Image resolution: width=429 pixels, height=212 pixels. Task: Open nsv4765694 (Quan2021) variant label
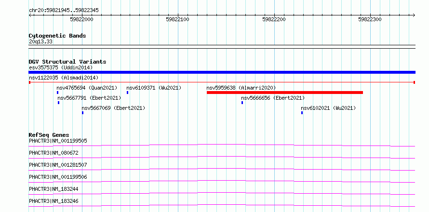pyautogui.click(x=87, y=88)
